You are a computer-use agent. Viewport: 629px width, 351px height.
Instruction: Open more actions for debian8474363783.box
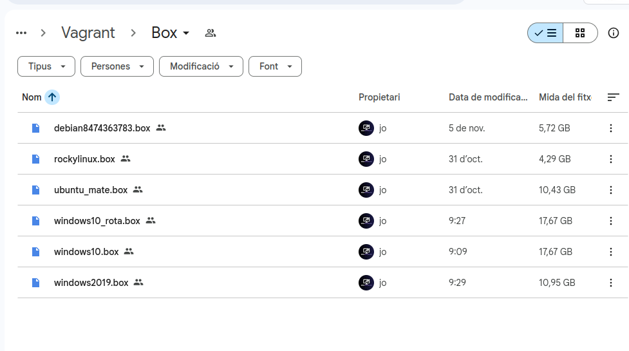pyautogui.click(x=610, y=128)
